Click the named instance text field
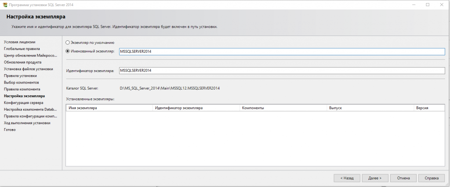Screen dimensions: 450x187 tap(282, 52)
